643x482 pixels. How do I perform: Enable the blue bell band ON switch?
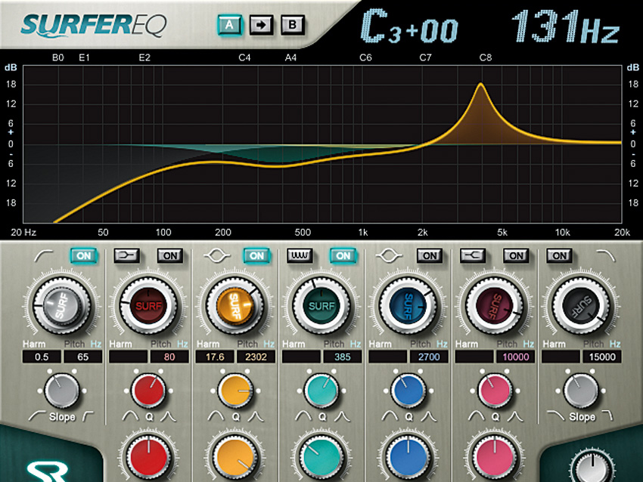[x=430, y=256]
